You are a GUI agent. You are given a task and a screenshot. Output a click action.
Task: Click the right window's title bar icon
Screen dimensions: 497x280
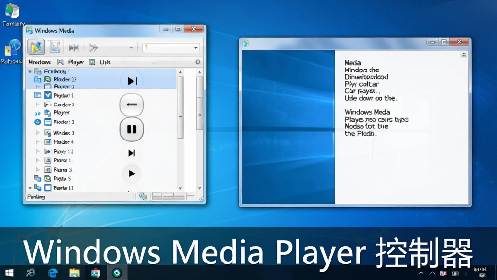pos(246,43)
